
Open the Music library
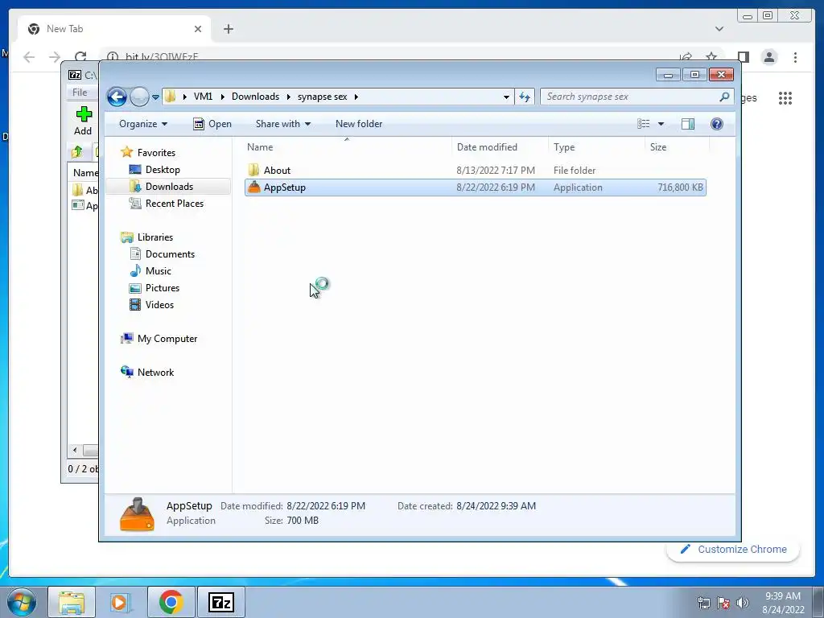[159, 271]
